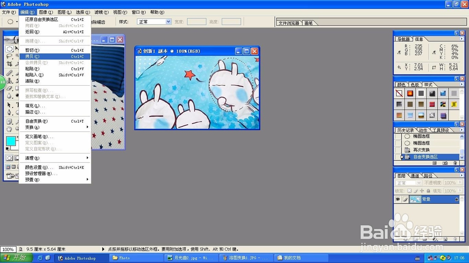Create new snapshot in History panel
Image resolution: width=469 pixels, height=263 pixels.
click(x=445, y=163)
